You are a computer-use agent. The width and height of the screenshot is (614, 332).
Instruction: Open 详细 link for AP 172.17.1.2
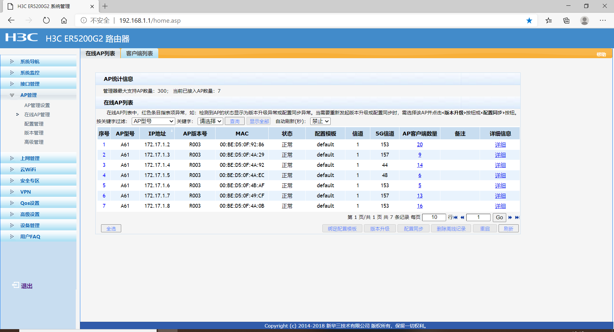coord(500,145)
